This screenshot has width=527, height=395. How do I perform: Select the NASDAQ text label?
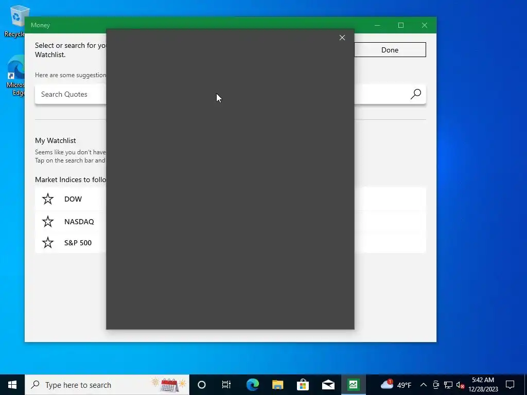pos(79,222)
